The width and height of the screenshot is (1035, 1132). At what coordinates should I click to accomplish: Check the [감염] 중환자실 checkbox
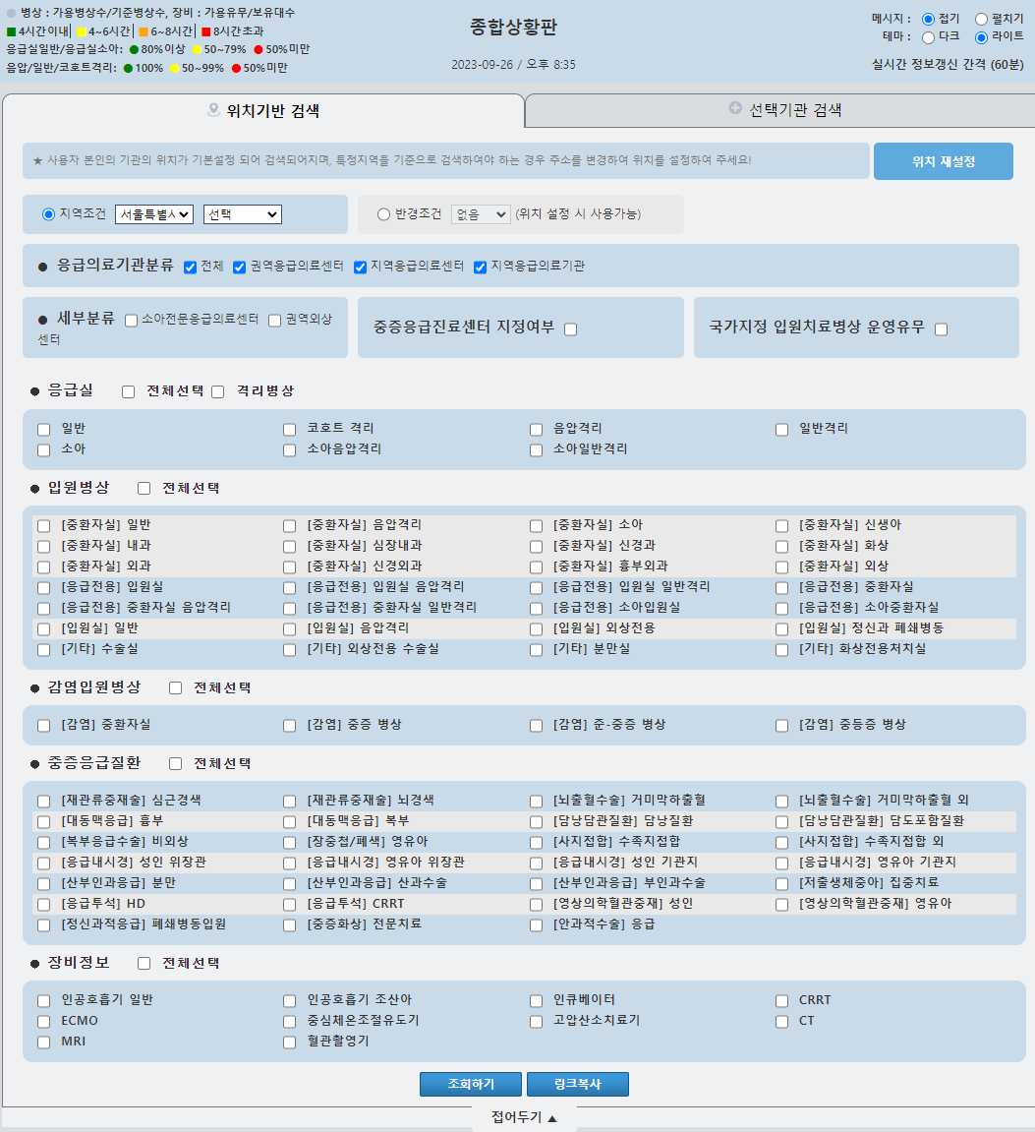point(44,726)
